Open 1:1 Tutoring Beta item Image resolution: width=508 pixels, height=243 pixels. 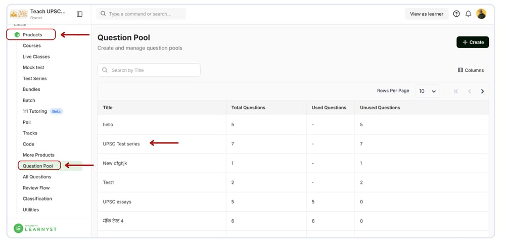coord(43,111)
